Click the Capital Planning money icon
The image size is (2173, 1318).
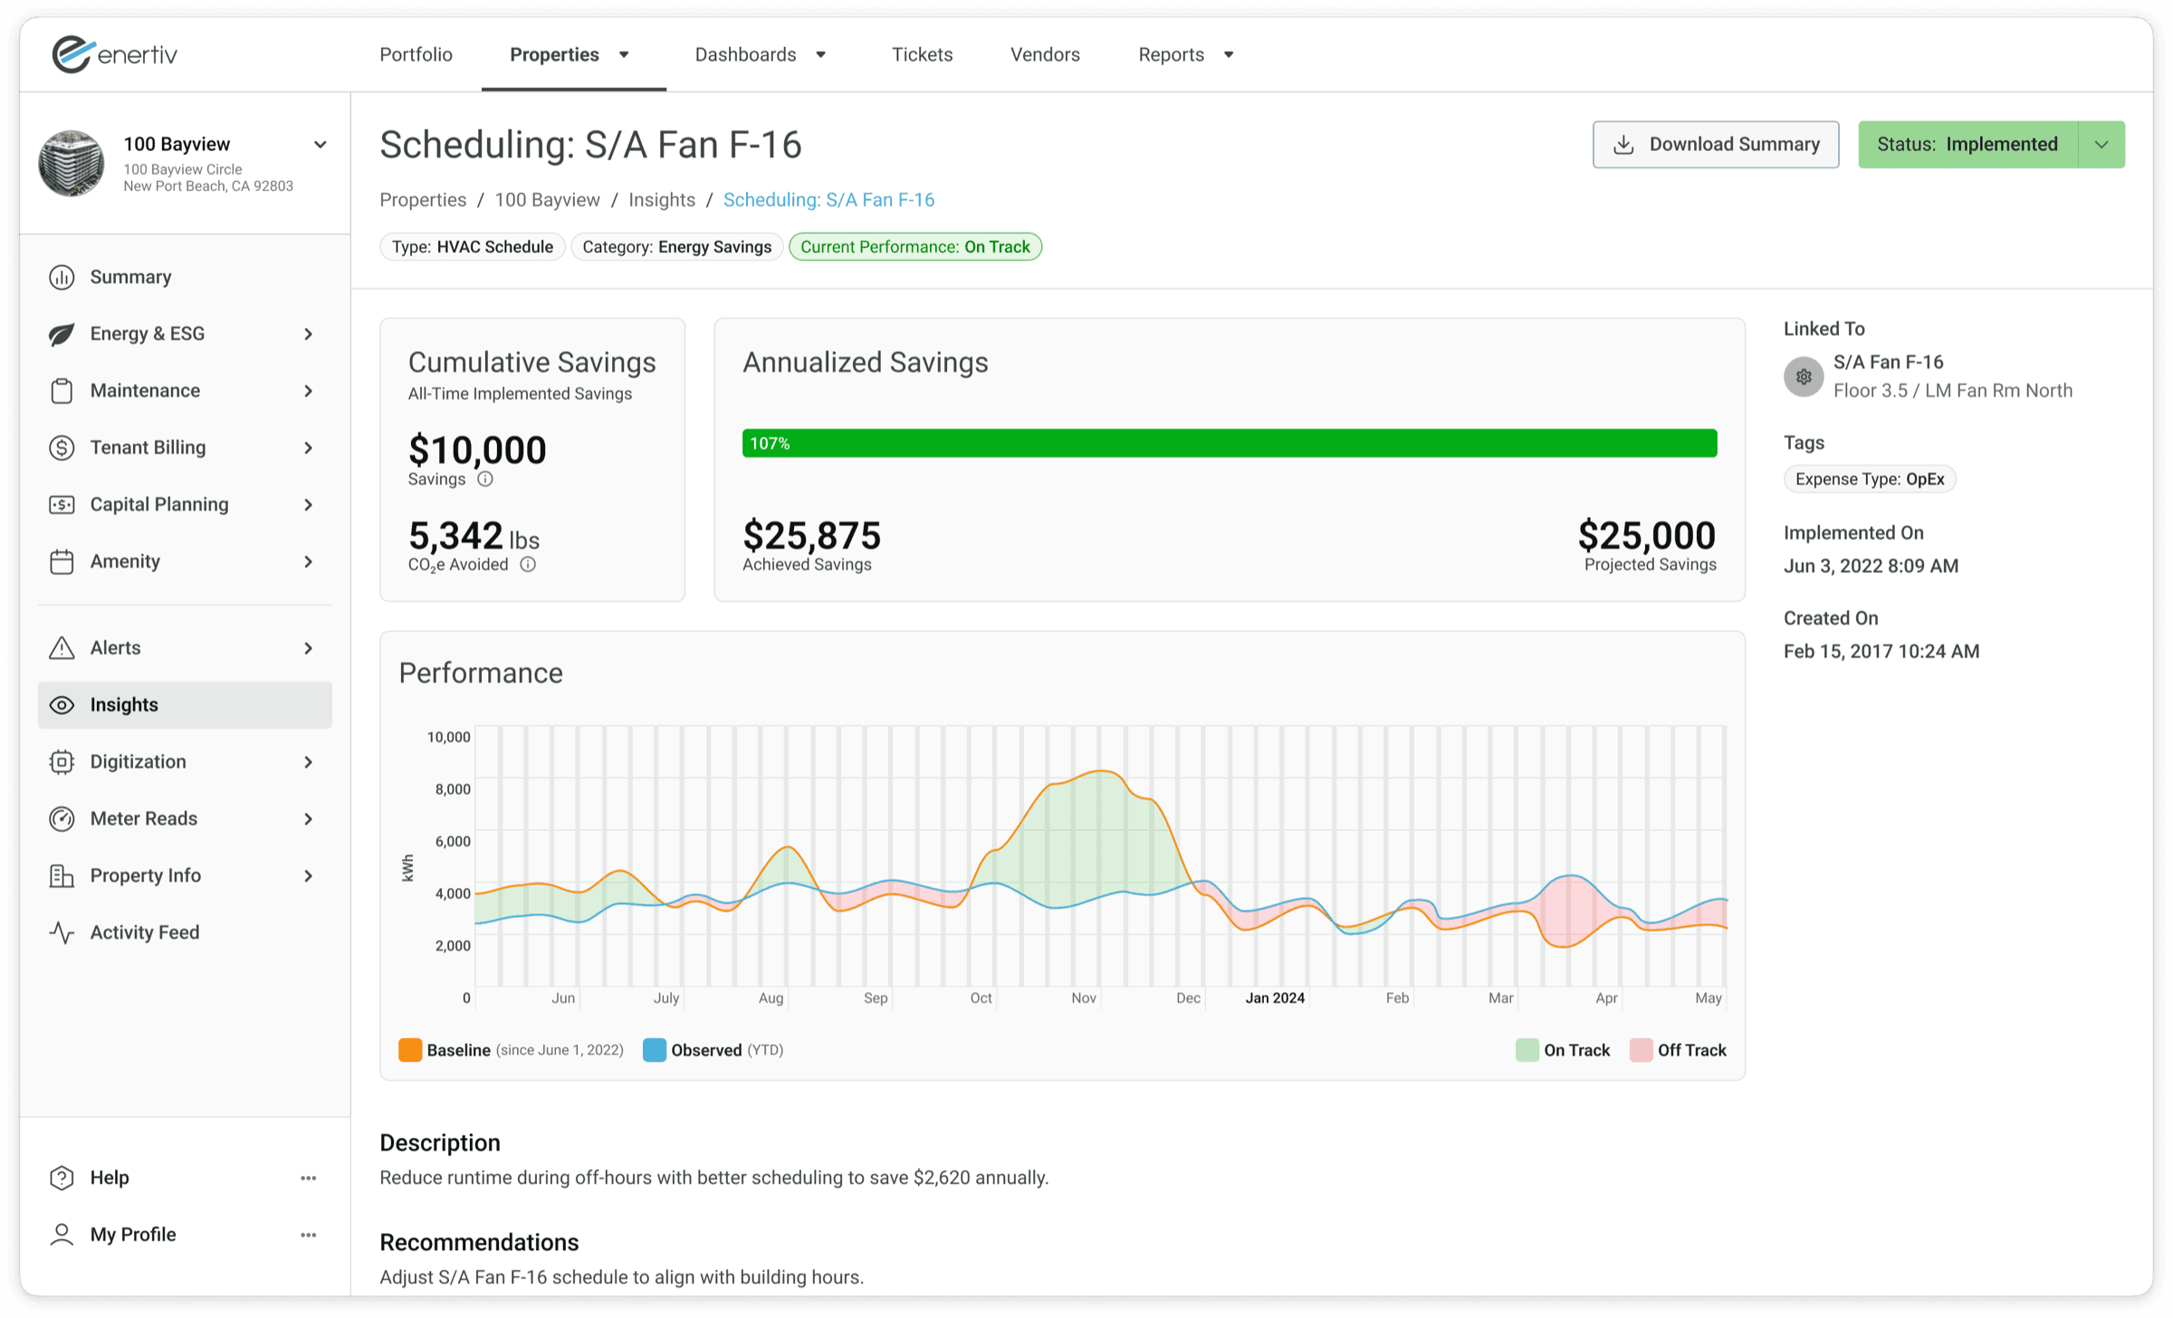click(x=62, y=505)
